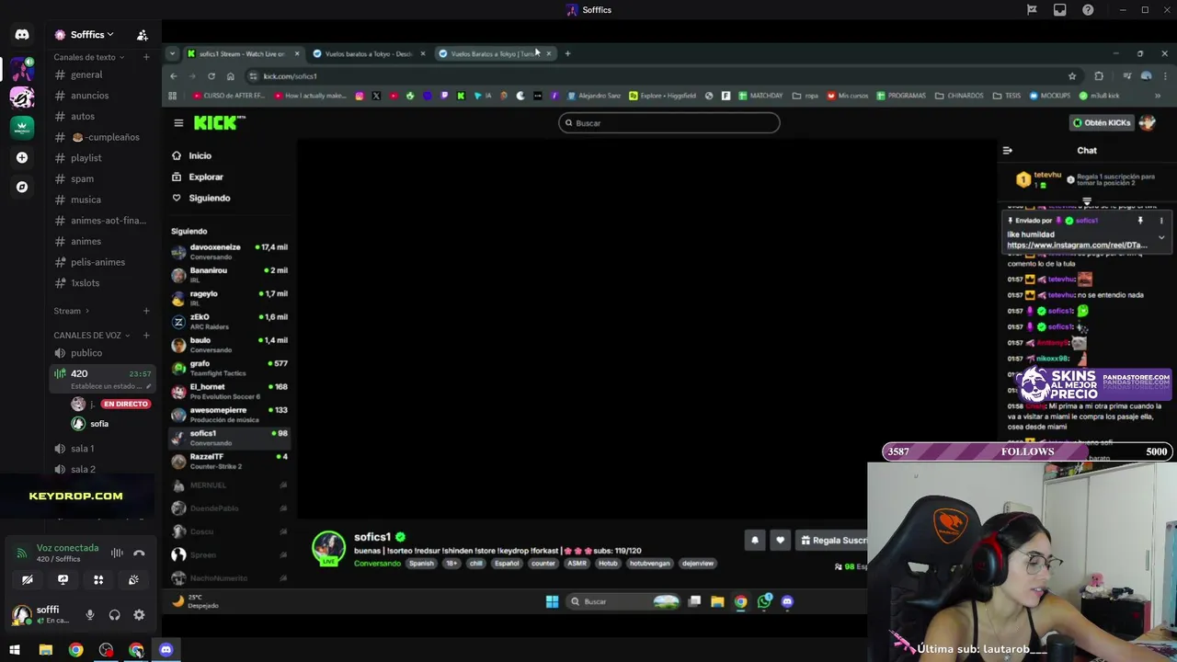Unpin the pinned chat message pin icon
1177x662 pixels.
coord(1140,221)
